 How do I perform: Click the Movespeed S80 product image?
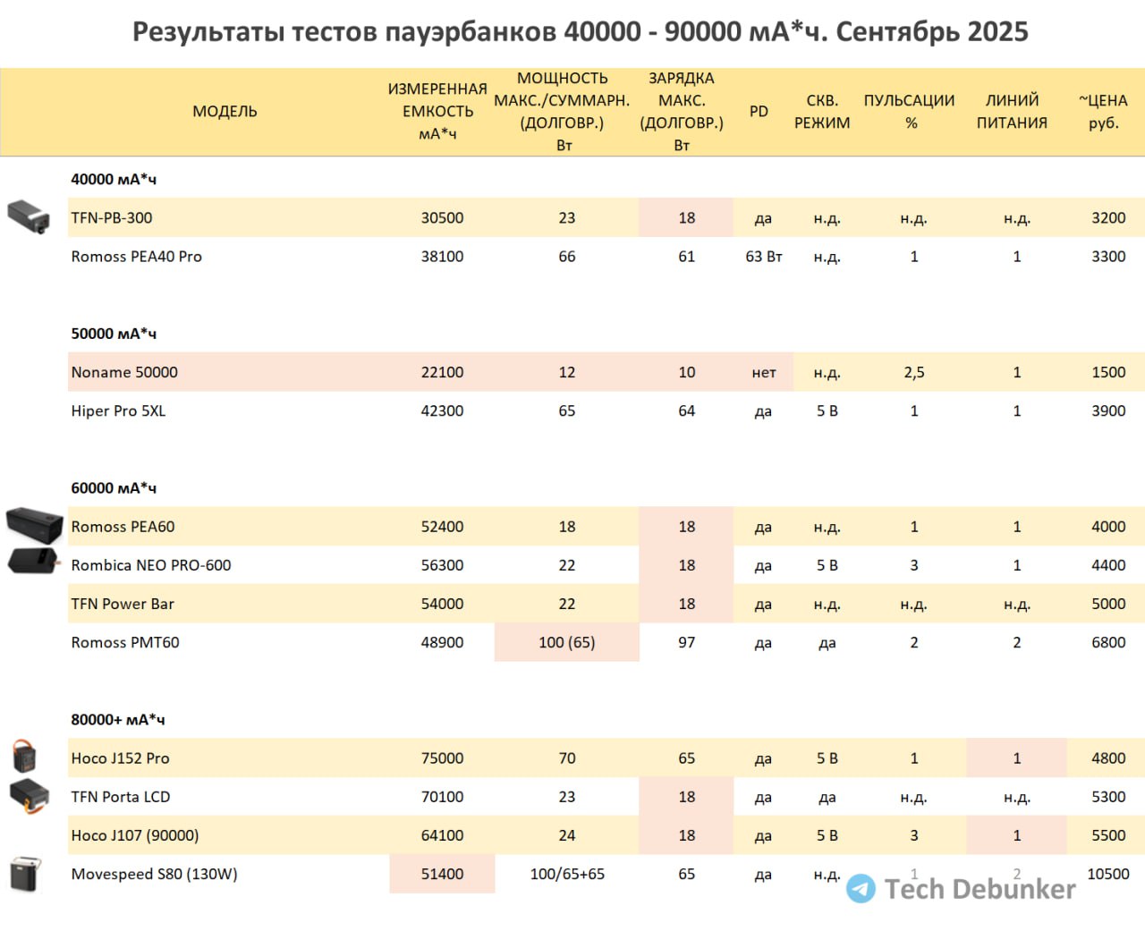(x=26, y=874)
